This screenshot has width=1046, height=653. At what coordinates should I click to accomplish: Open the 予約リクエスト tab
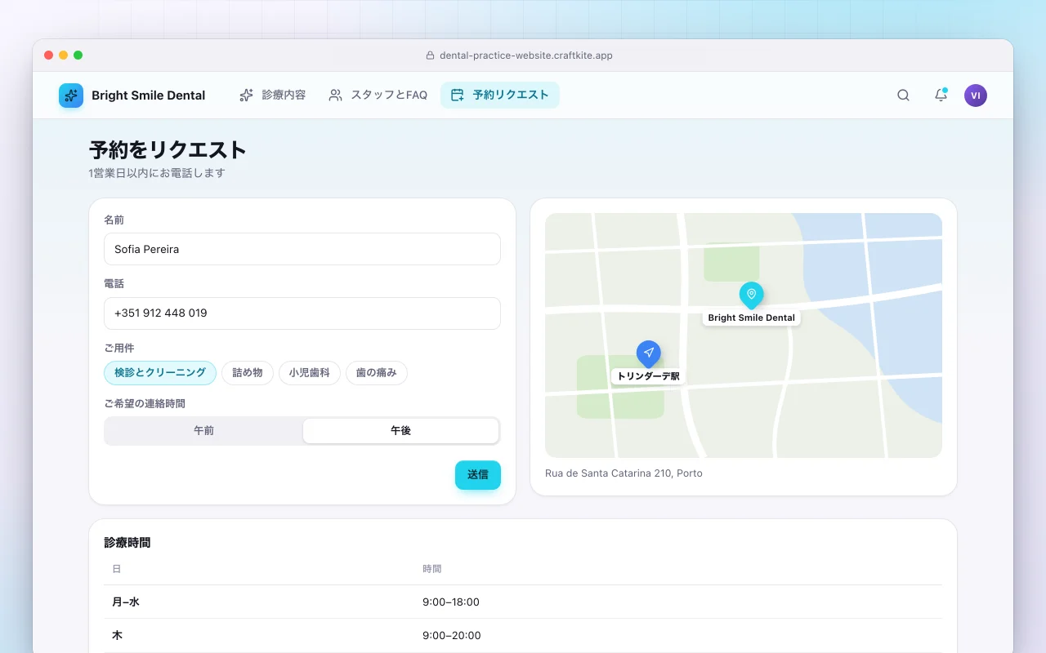coord(500,96)
